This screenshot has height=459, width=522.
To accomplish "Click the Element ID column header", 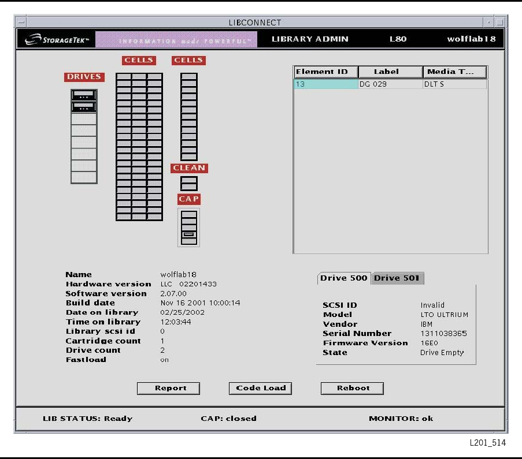I will pyautogui.click(x=326, y=72).
